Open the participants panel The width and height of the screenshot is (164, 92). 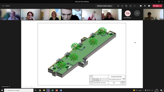(118, 6)
